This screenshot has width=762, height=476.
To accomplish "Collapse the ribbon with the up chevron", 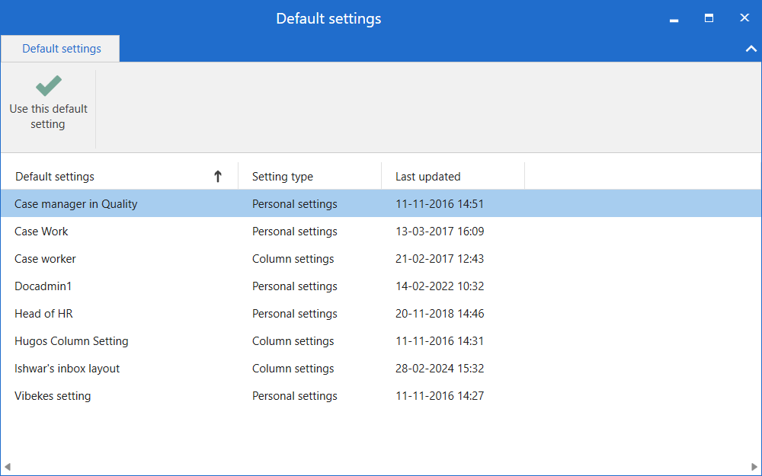I will tap(751, 49).
